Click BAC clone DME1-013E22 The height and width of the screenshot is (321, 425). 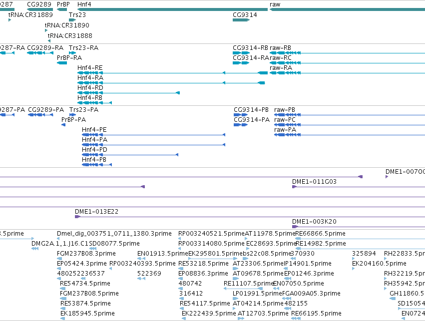[96, 212]
